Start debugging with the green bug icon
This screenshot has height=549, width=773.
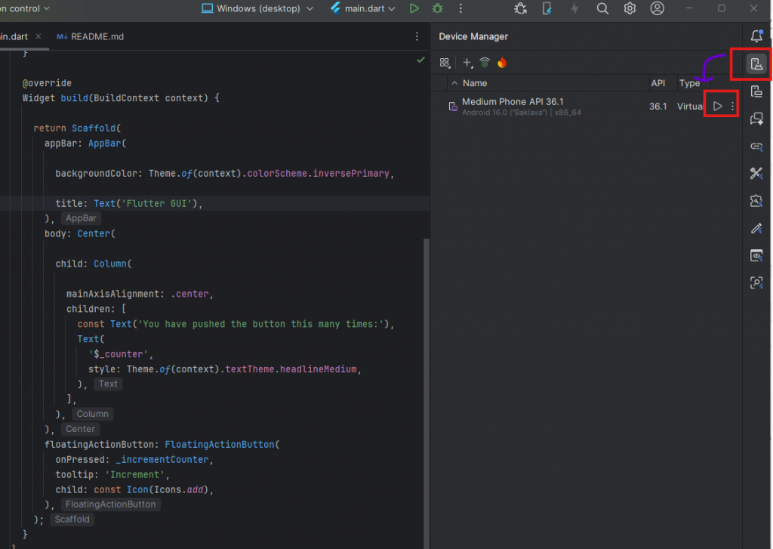click(x=437, y=8)
